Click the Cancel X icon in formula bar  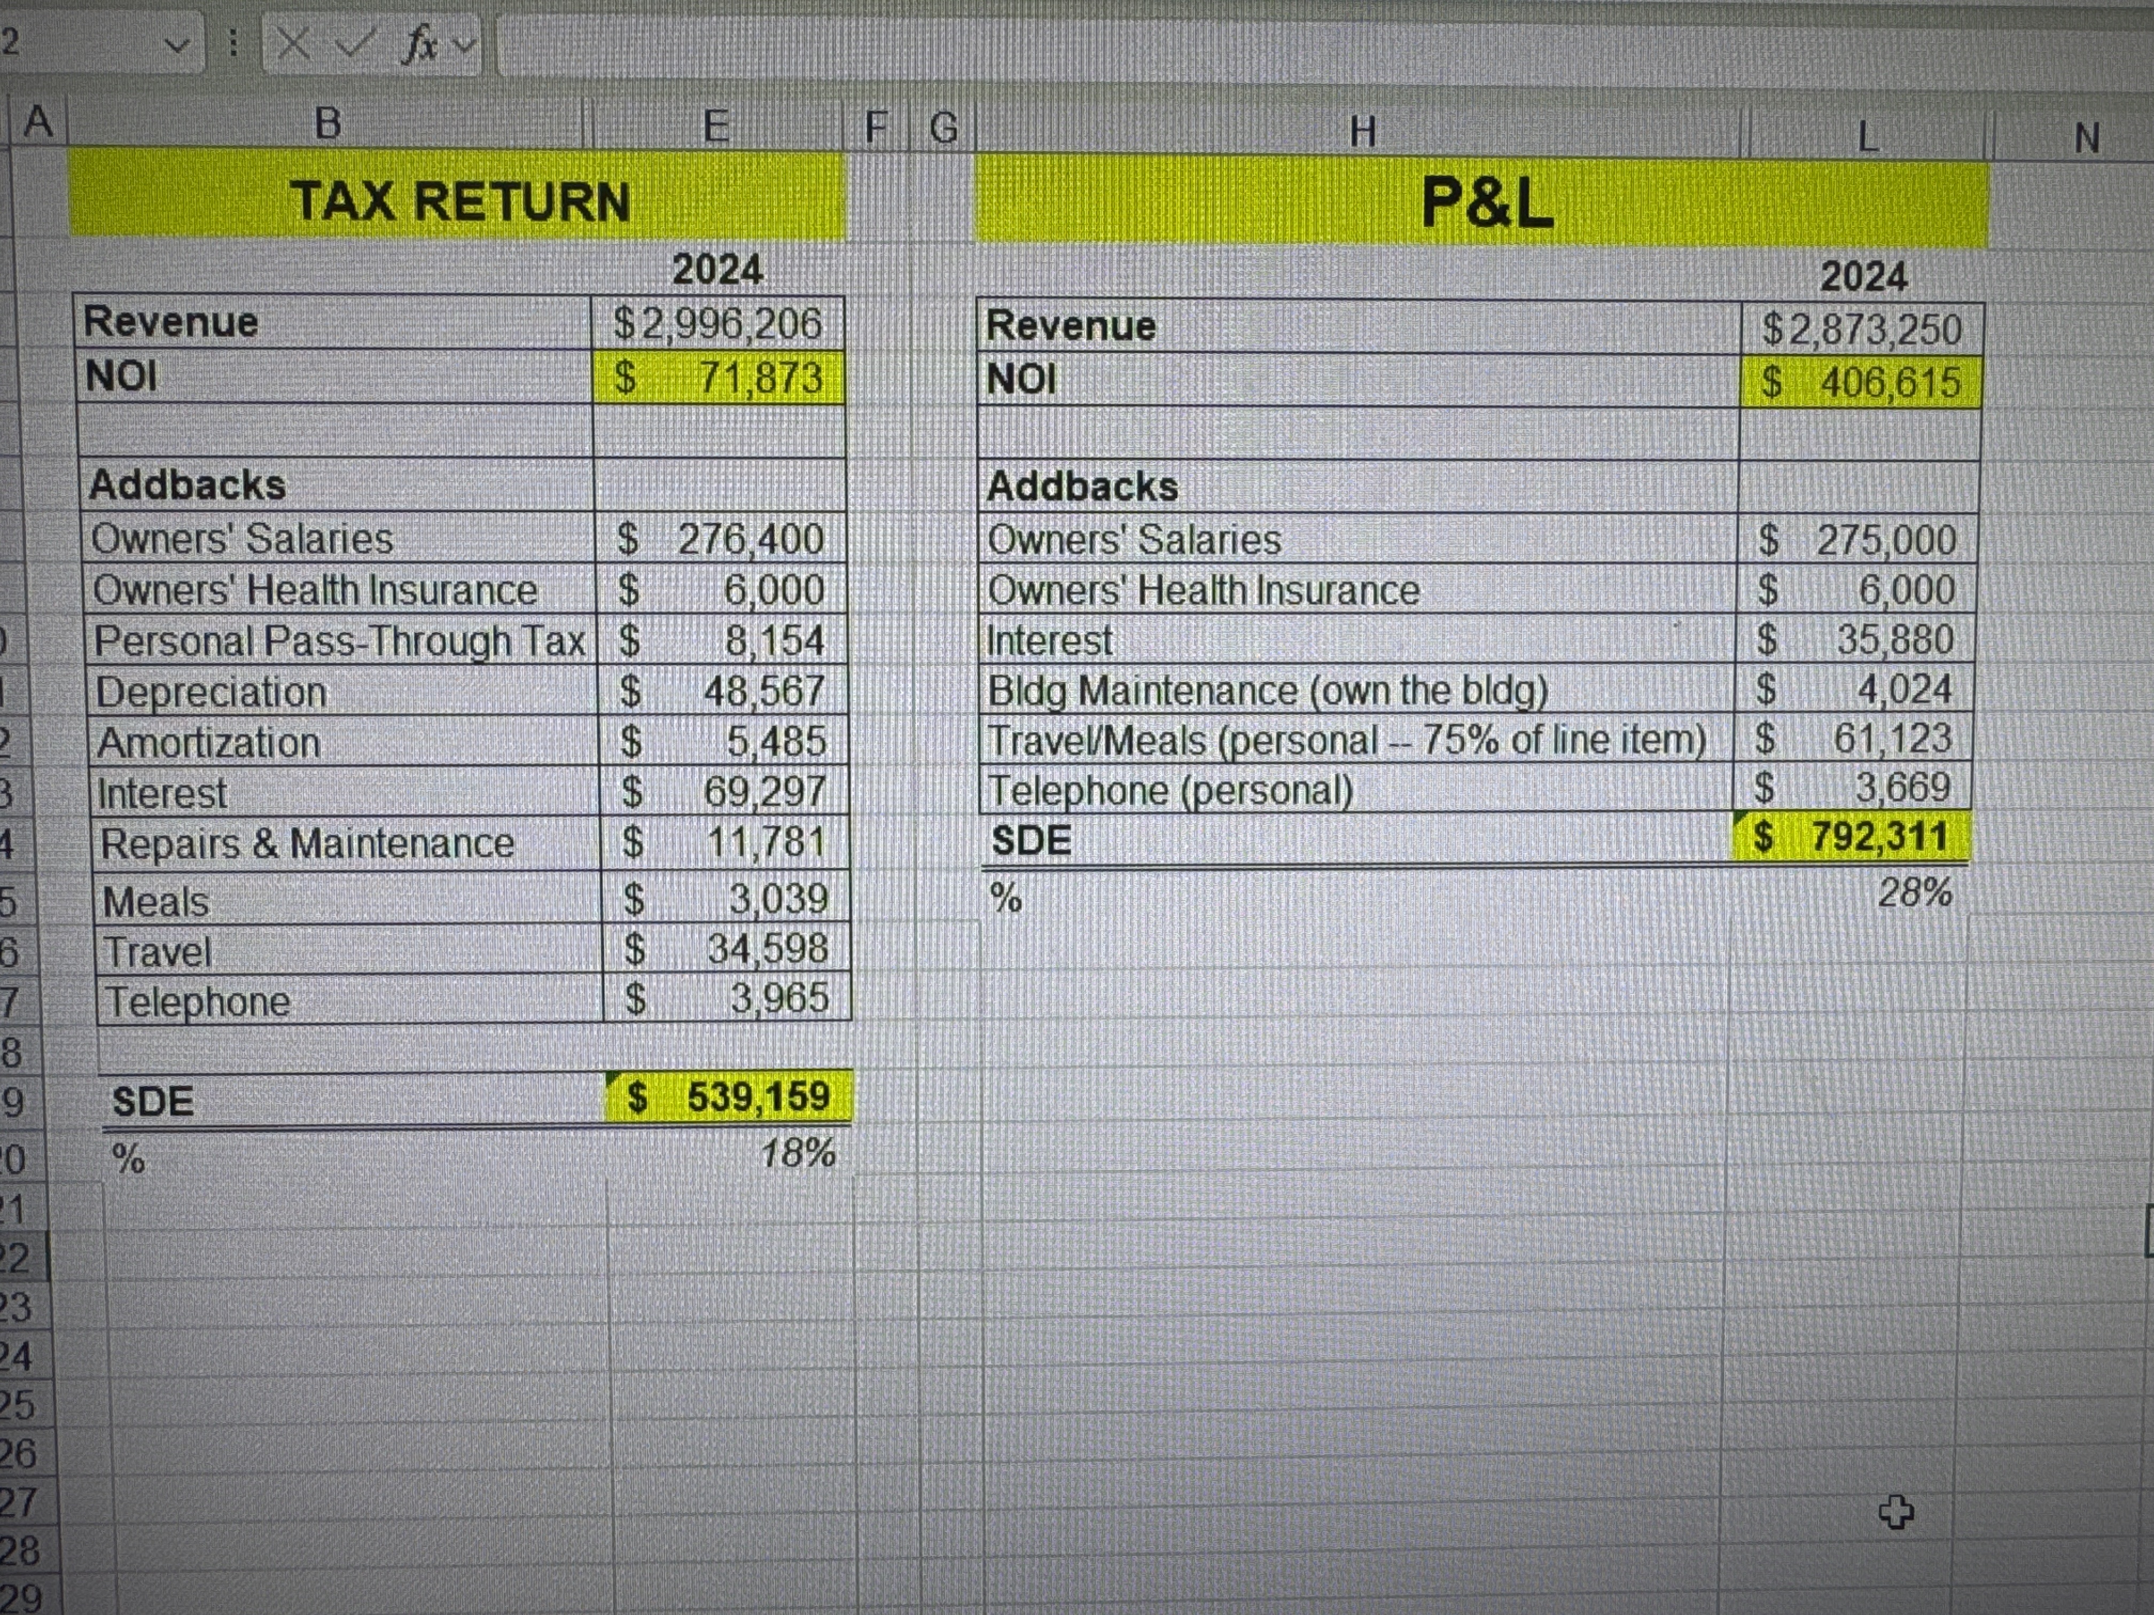click(x=292, y=44)
